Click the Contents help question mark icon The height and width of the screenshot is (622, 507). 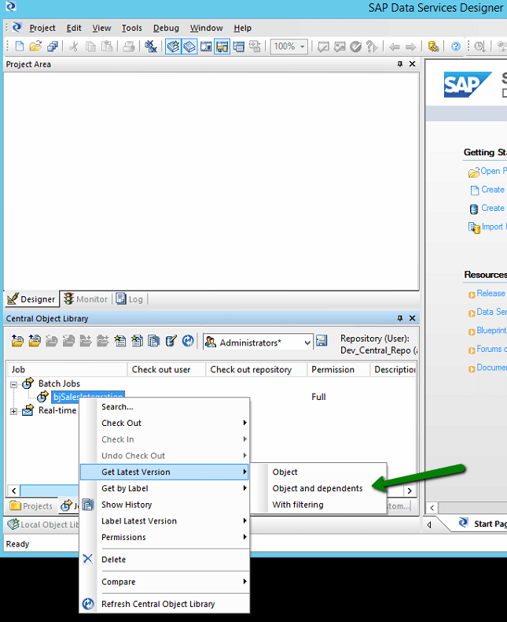tap(455, 46)
